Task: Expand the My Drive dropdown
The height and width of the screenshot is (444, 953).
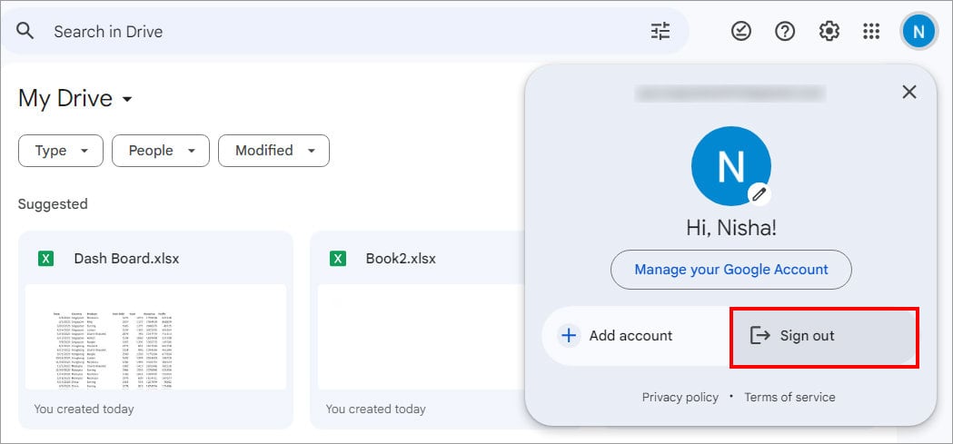Action: pyautogui.click(x=127, y=99)
